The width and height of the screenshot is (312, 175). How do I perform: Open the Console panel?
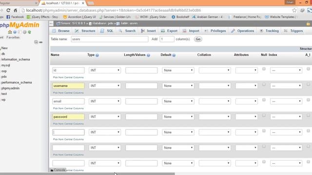tap(58, 170)
